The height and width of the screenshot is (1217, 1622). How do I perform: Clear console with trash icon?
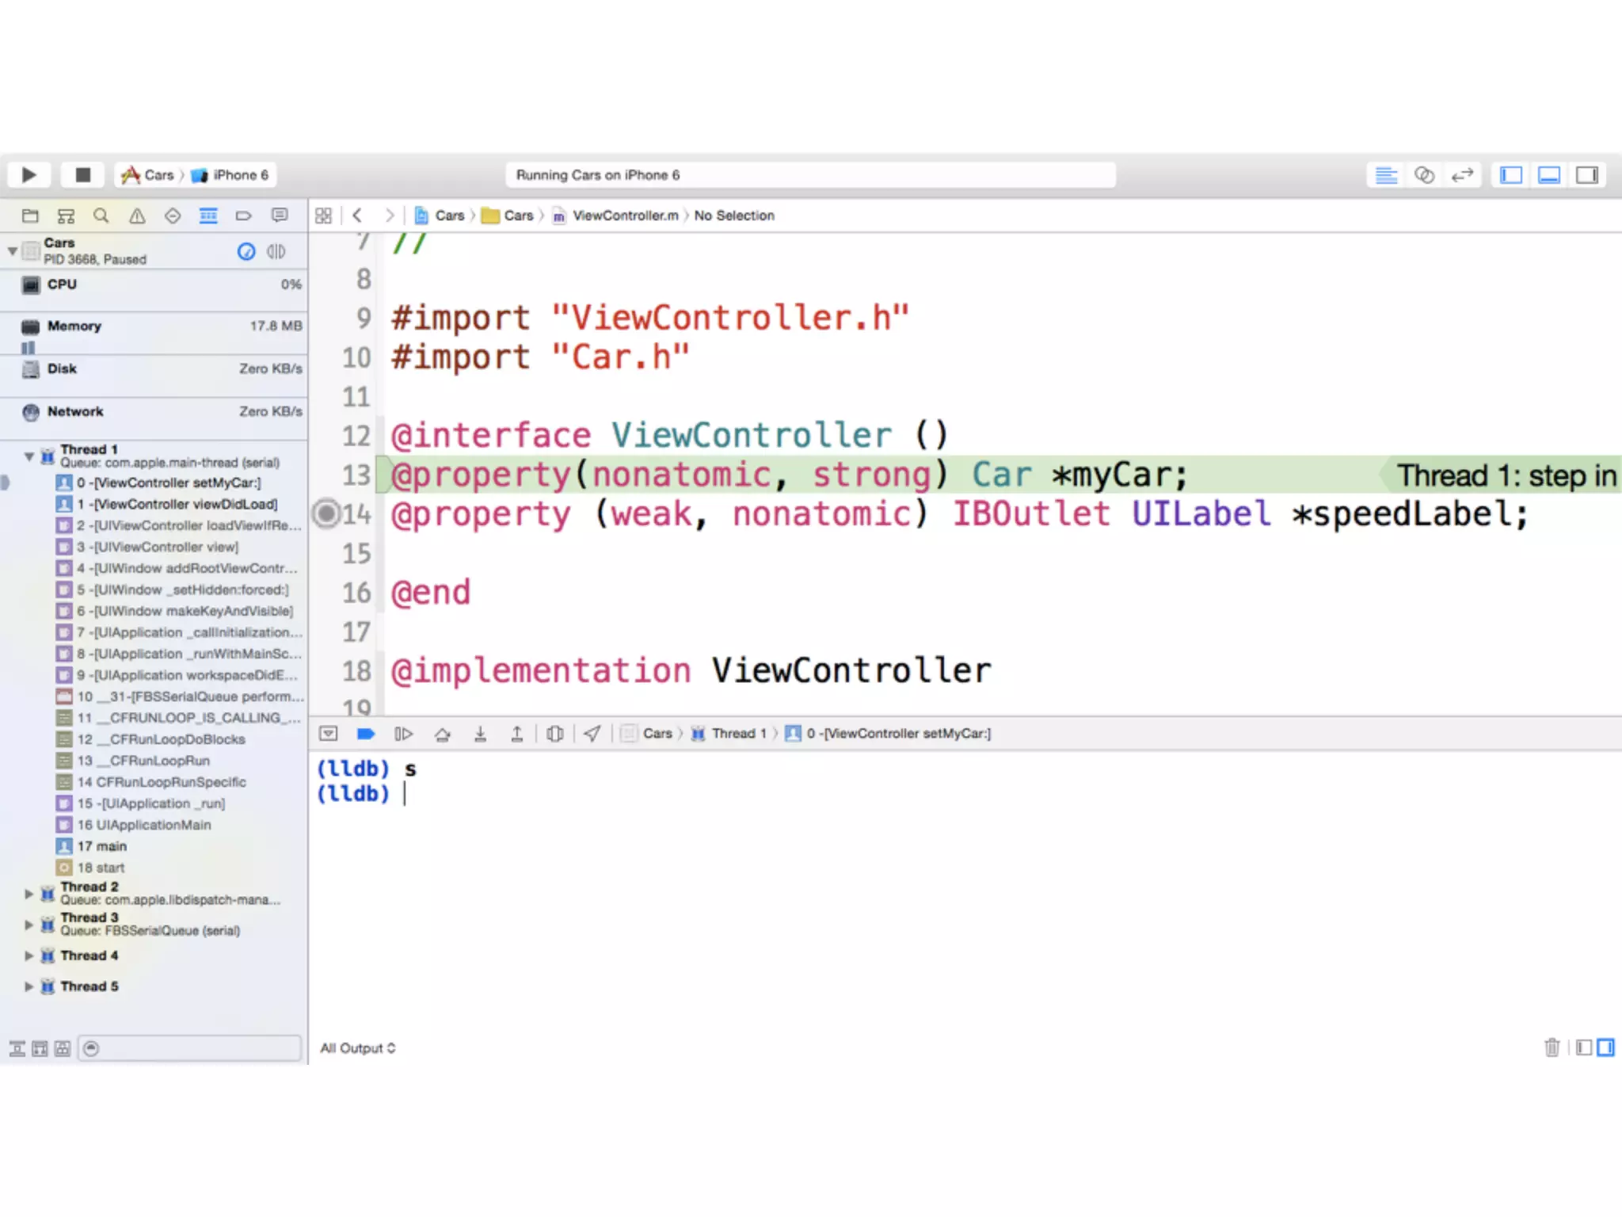[1552, 1047]
